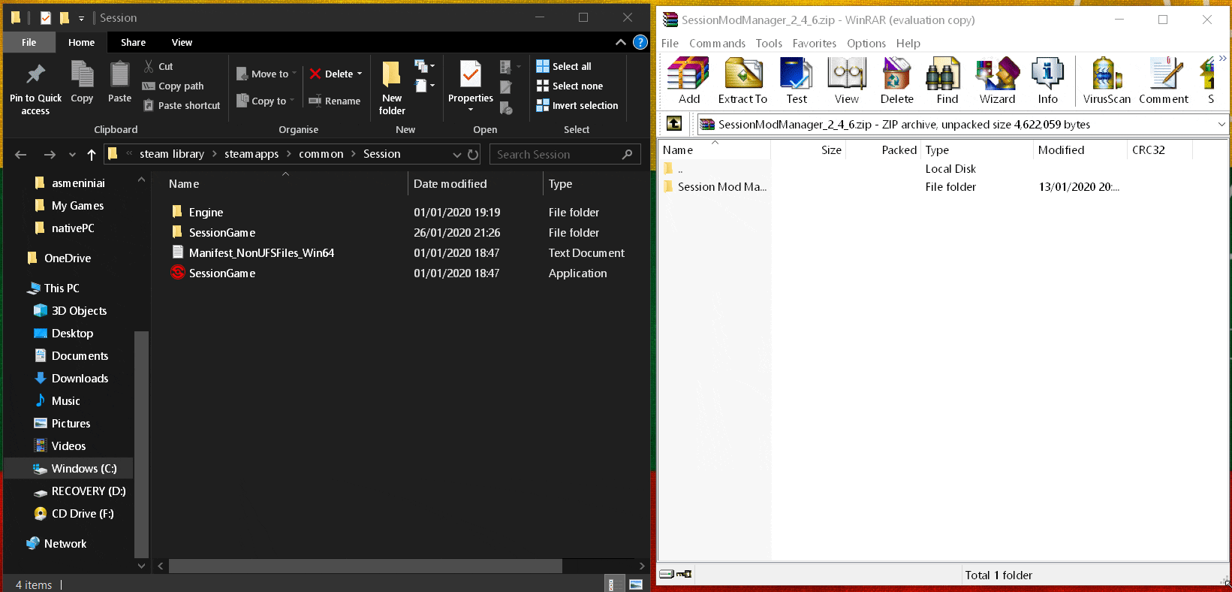This screenshot has height=592, width=1232.
Task: Expand the WinRAR archive path dropdown
Action: coord(1221,124)
